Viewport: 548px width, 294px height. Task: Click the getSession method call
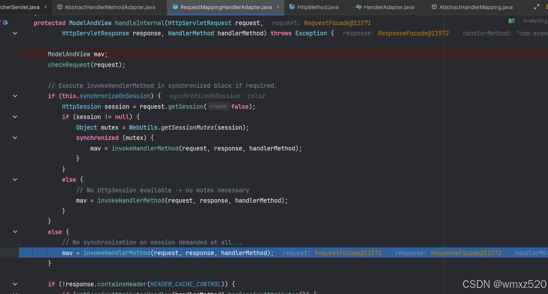tap(186, 106)
